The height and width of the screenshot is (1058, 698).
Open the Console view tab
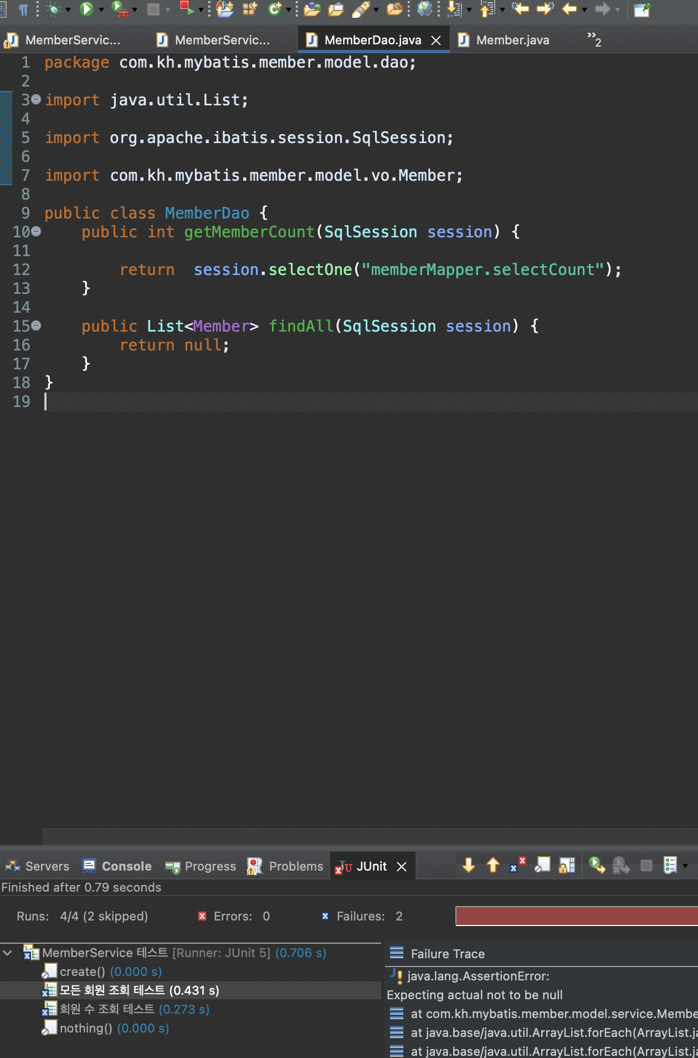click(x=117, y=866)
